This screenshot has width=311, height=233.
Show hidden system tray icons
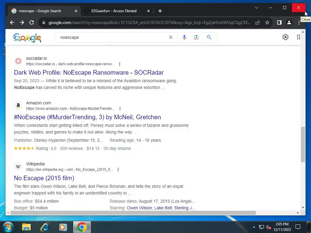tap(254, 227)
